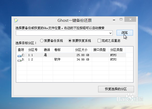Screen dimensions: 152x109
Task: Maximize the Ghost window
Action: point(121,19)
